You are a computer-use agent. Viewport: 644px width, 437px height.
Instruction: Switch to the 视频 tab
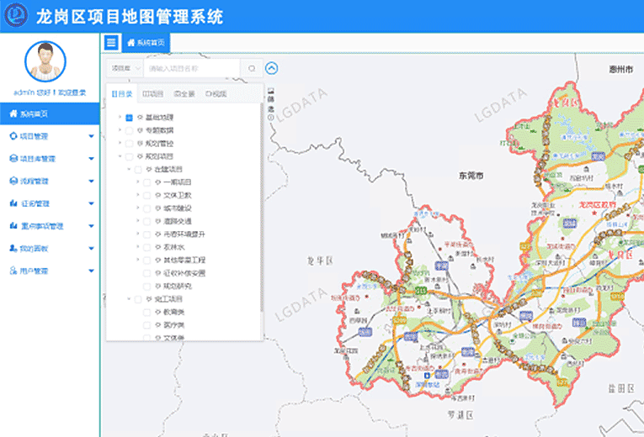point(216,94)
